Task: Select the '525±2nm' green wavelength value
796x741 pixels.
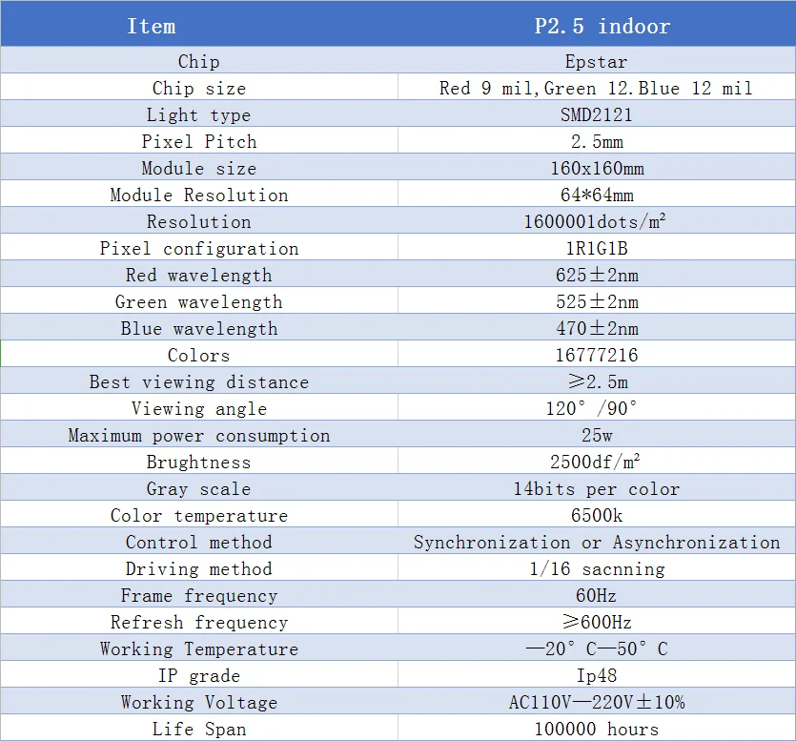Action: (x=596, y=301)
